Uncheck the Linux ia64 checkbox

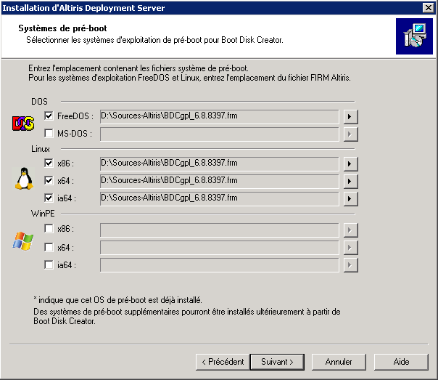pos(49,198)
